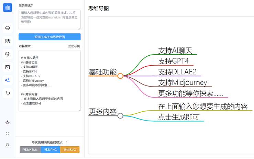Collapse the 基础功能 node circle
Screen dimensions: 254x159
click(120, 76)
